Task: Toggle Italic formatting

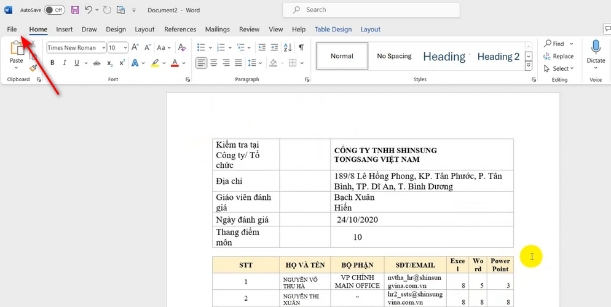Action: pyautogui.click(x=65, y=63)
